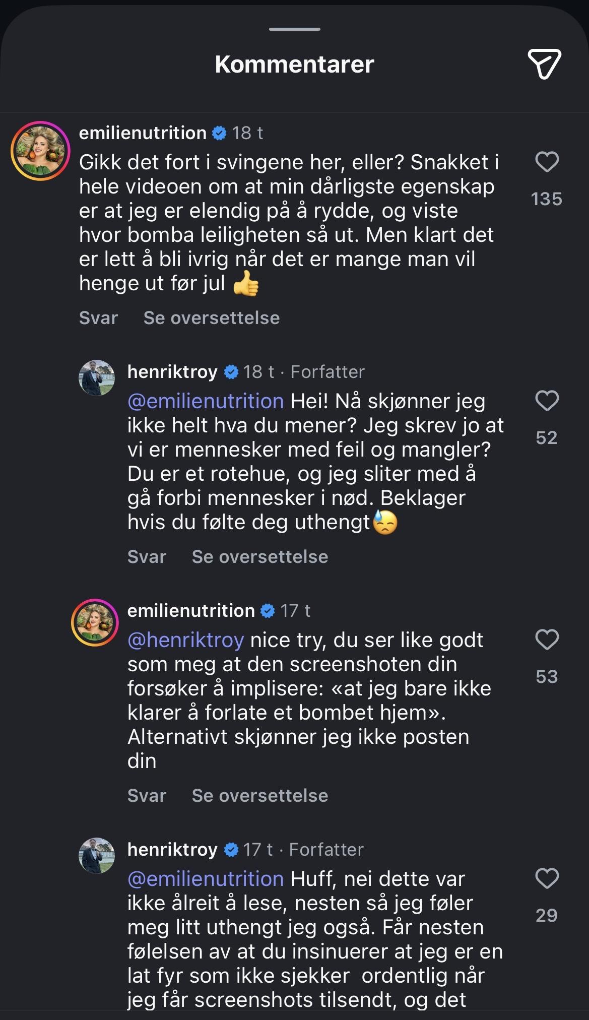The width and height of the screenshot is (589, 1020).
Task: Open emilienutrition's profile picture in the top comment
Action: point(40,151)
